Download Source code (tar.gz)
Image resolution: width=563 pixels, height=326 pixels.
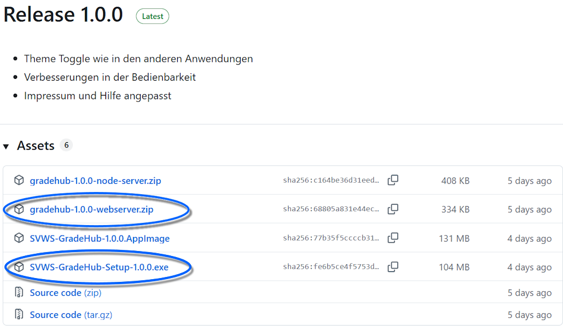[71, 314]
